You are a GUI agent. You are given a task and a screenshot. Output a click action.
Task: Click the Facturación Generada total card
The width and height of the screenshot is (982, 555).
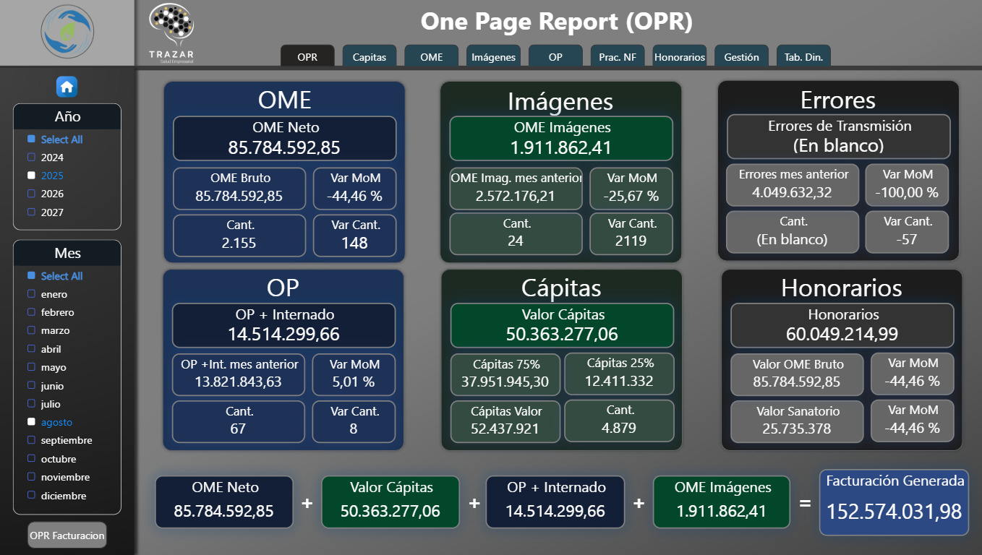894,502
